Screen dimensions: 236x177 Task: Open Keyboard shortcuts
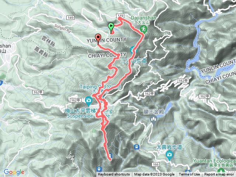(x=114, y=174)
